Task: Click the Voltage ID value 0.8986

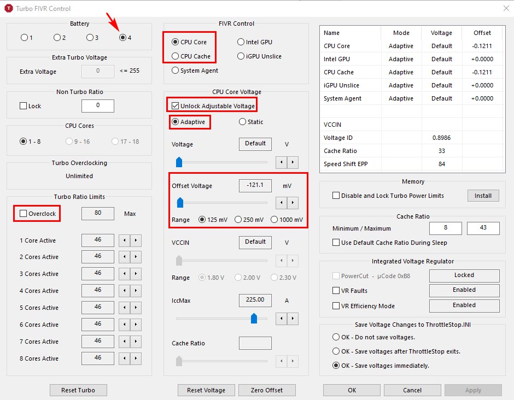Action: click(442, 138)
